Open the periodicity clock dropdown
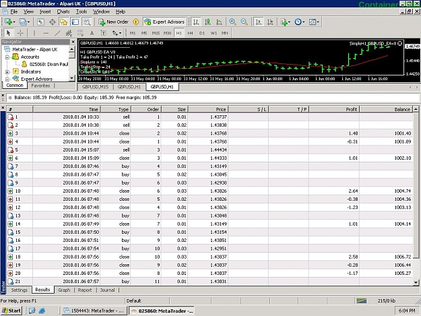 [299, 22]
